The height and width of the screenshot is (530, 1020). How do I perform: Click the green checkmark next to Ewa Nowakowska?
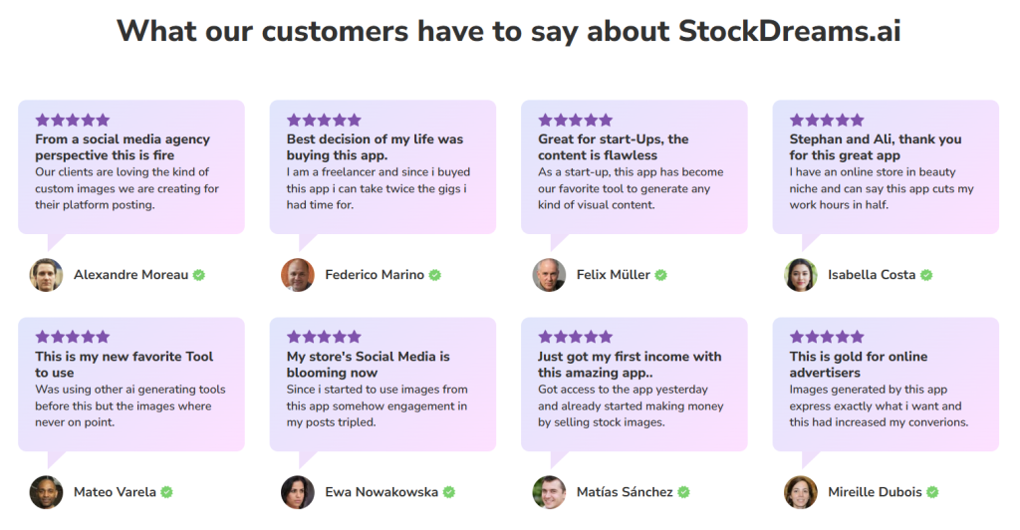pyautogui.click(x=449, y=492)
